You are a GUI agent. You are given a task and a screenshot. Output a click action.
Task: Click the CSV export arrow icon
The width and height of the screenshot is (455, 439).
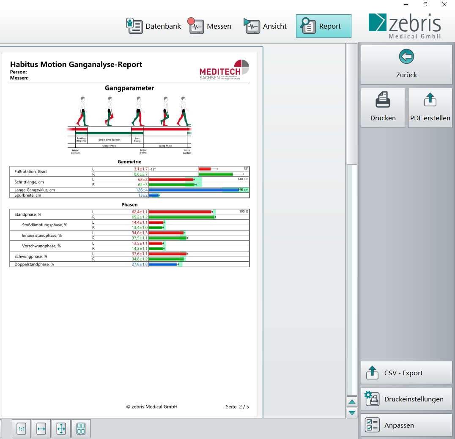[x=372, y=373]
